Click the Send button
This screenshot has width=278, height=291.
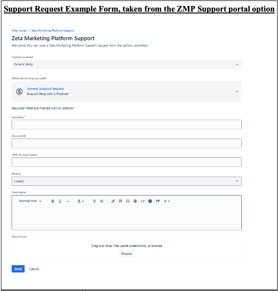(x=18, y=269)
